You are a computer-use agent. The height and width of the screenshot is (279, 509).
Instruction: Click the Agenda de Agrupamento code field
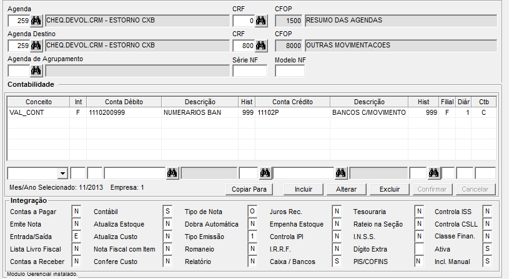[18, 71]
